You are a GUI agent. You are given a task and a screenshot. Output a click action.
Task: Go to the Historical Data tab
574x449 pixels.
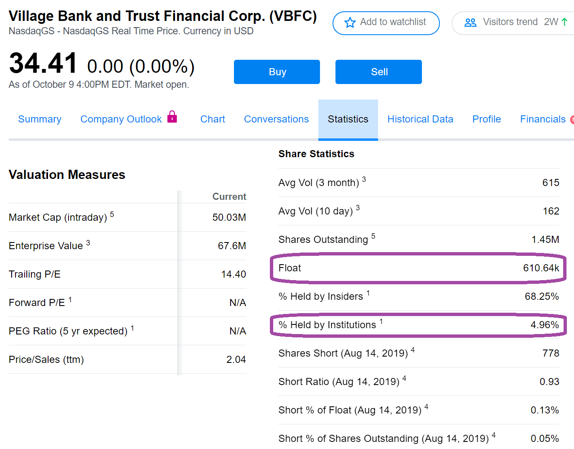[x=420, y=119]
